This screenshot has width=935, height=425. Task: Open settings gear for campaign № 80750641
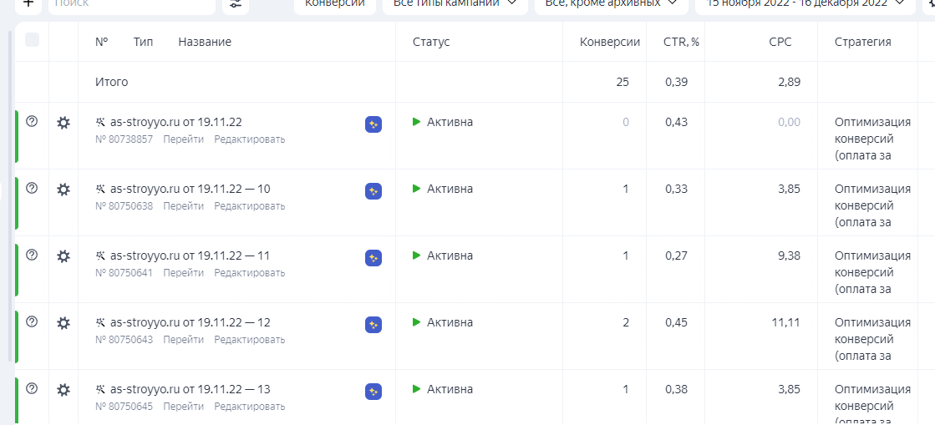point(64,256)
